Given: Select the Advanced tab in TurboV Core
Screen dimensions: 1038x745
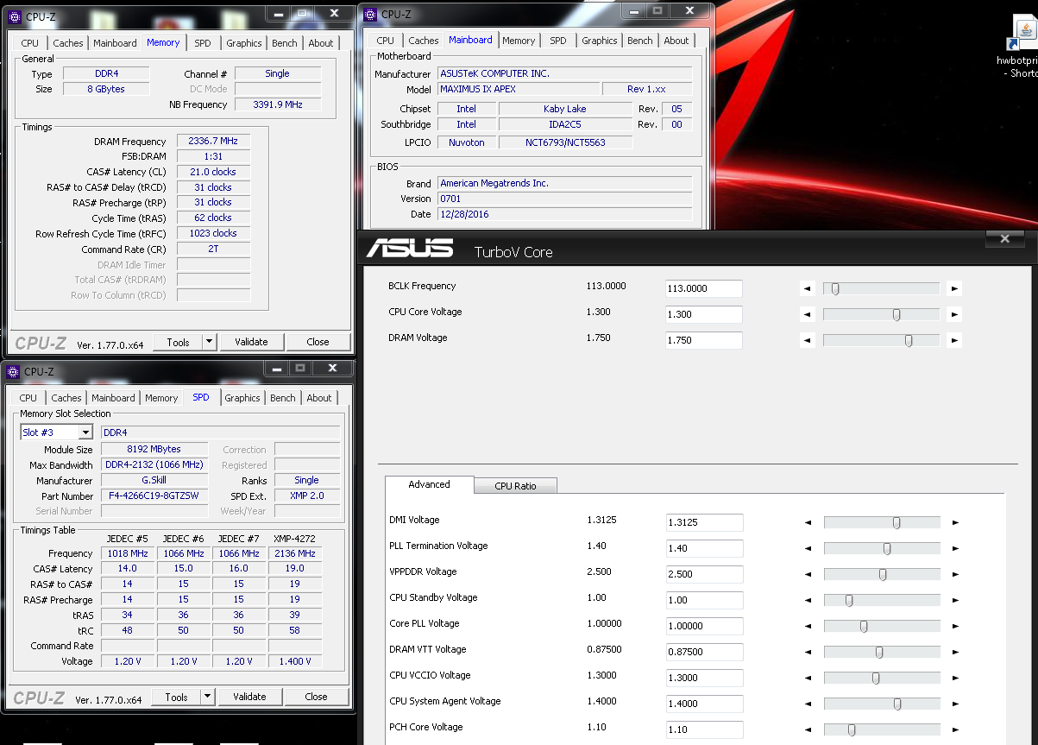Looking at the screenshot, I should pyautogui.click(x=430, y=484).
